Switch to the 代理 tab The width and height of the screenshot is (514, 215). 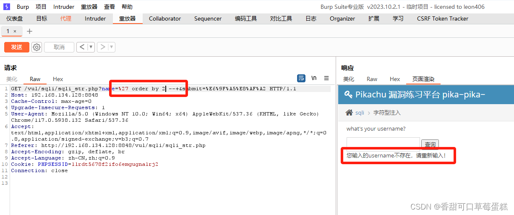tap(66, 18)
